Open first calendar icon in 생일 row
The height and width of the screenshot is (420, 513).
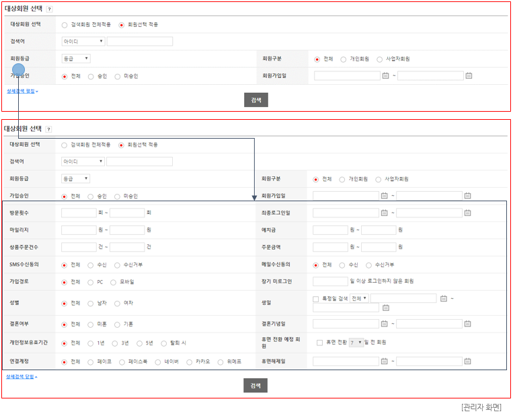(443, 298)
